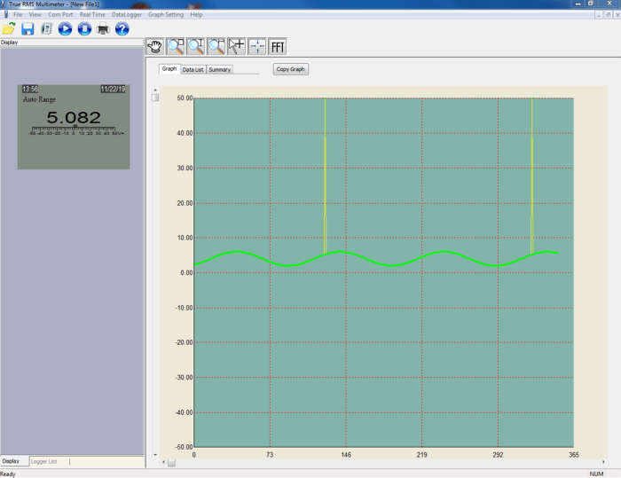621x478 pixels.
Task: Click the 5.082 multimeter reading
Action: (74, 117)
